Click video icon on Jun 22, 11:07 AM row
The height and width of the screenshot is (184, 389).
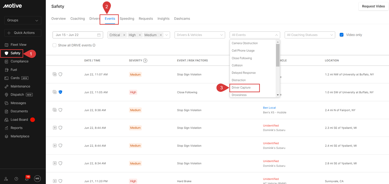[55, 74]
